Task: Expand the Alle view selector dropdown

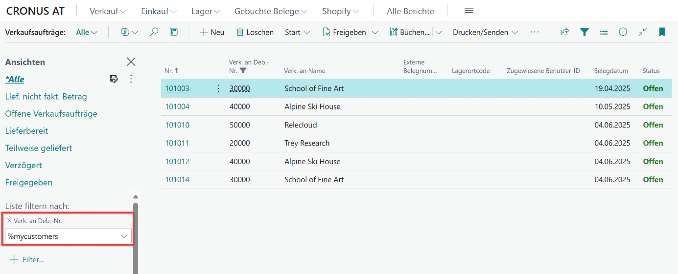Action: [87, 32]
